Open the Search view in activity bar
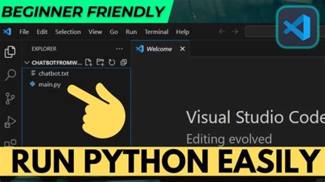 (x=10, y=75)
